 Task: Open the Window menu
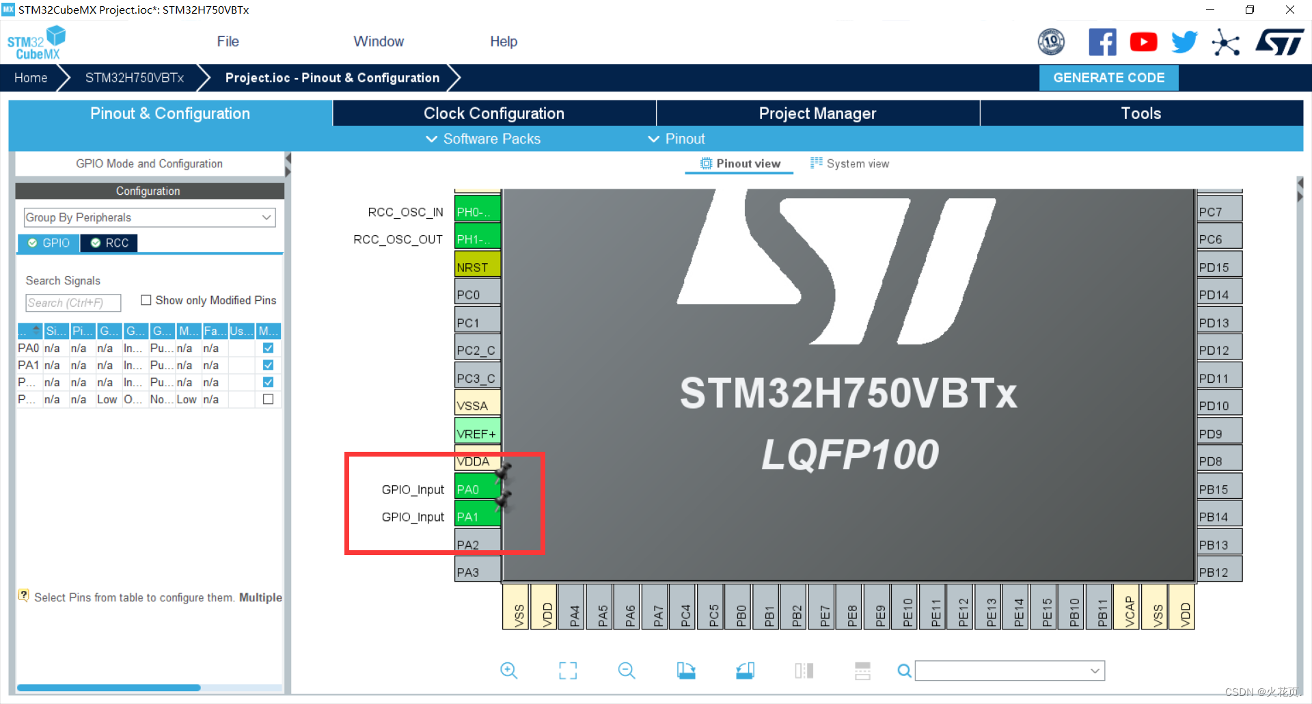[379, 42]
